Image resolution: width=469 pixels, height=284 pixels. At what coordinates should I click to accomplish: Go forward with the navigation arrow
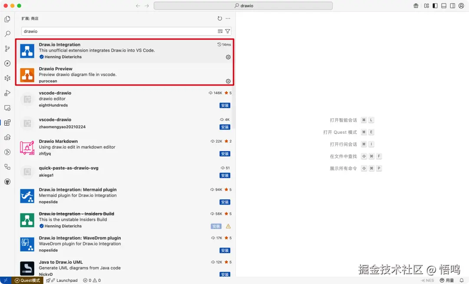tap(147, 6)
